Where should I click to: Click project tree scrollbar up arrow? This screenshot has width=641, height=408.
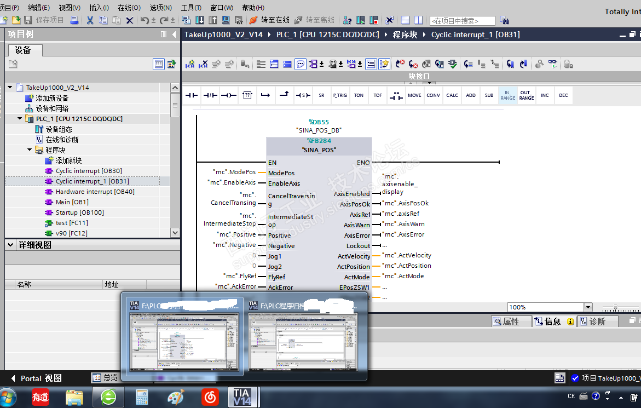tap(175, 88)
